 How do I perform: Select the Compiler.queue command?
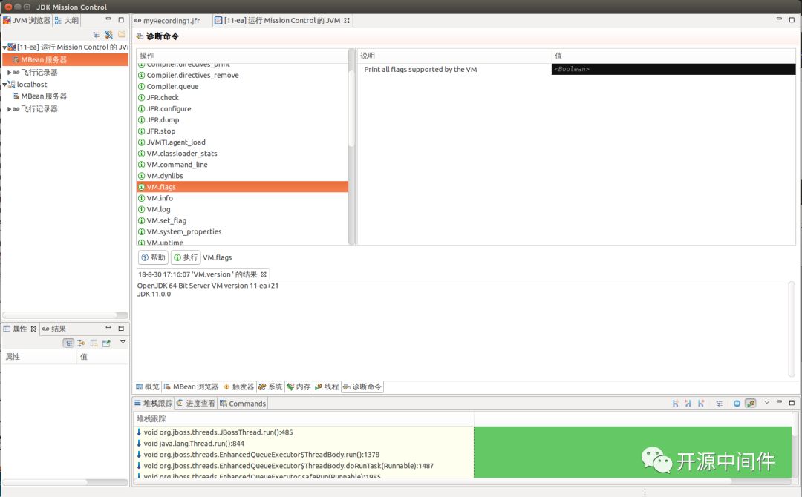(x=172, y=86)
